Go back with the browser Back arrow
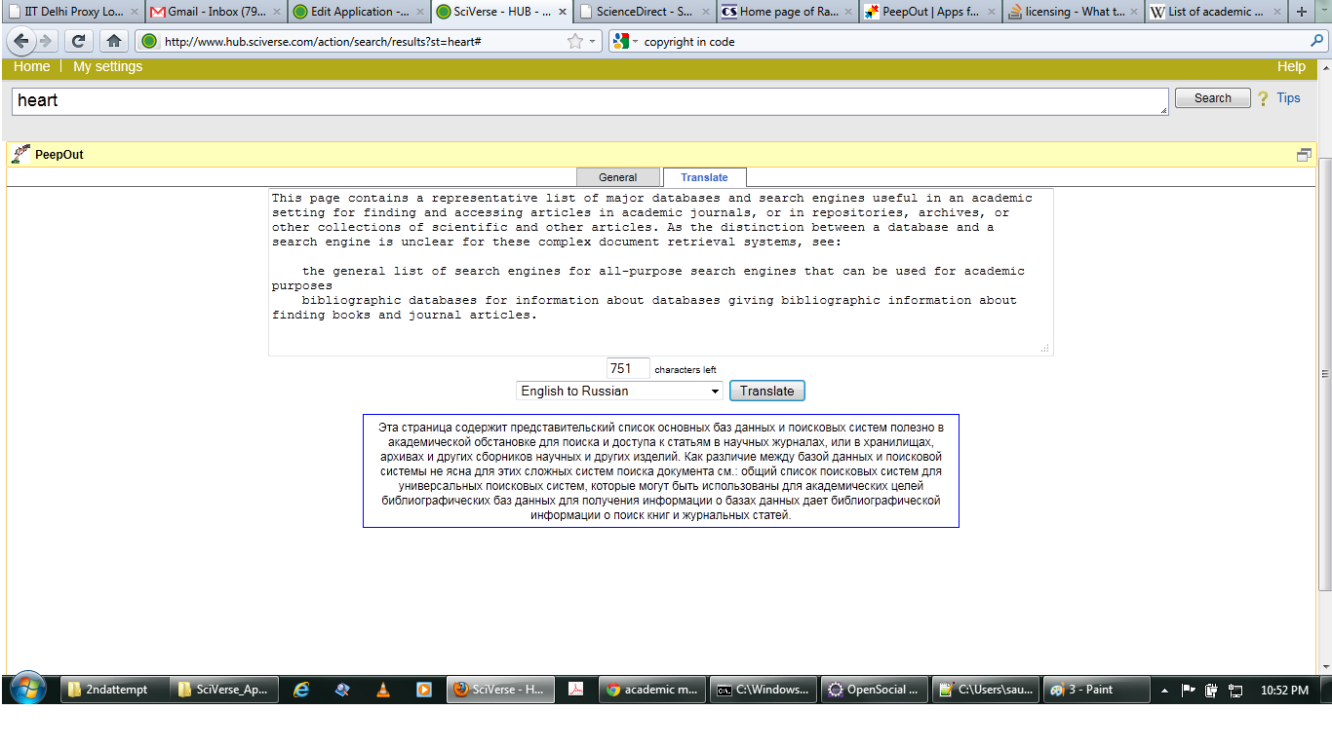 click(x=21, y=42)
